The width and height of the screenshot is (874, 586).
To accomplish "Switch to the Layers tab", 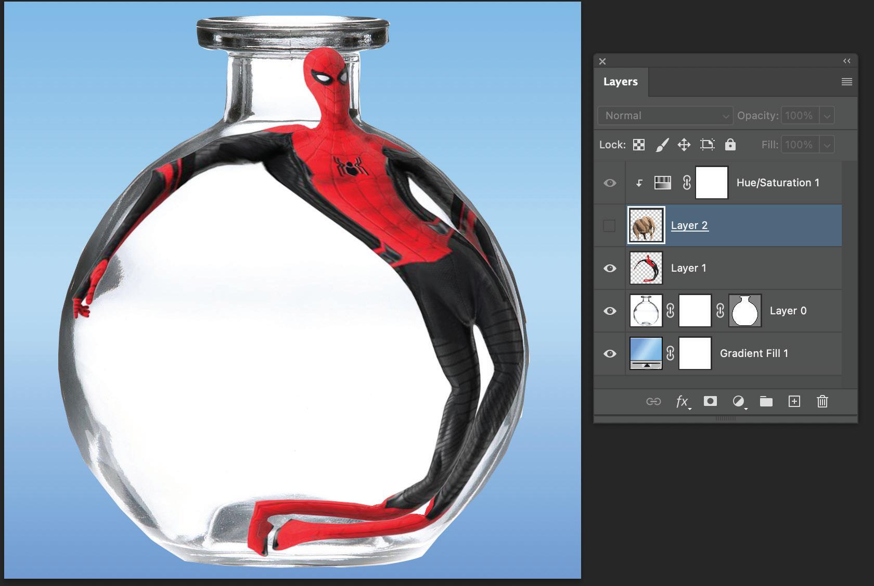I will click(x=621, y=82).
